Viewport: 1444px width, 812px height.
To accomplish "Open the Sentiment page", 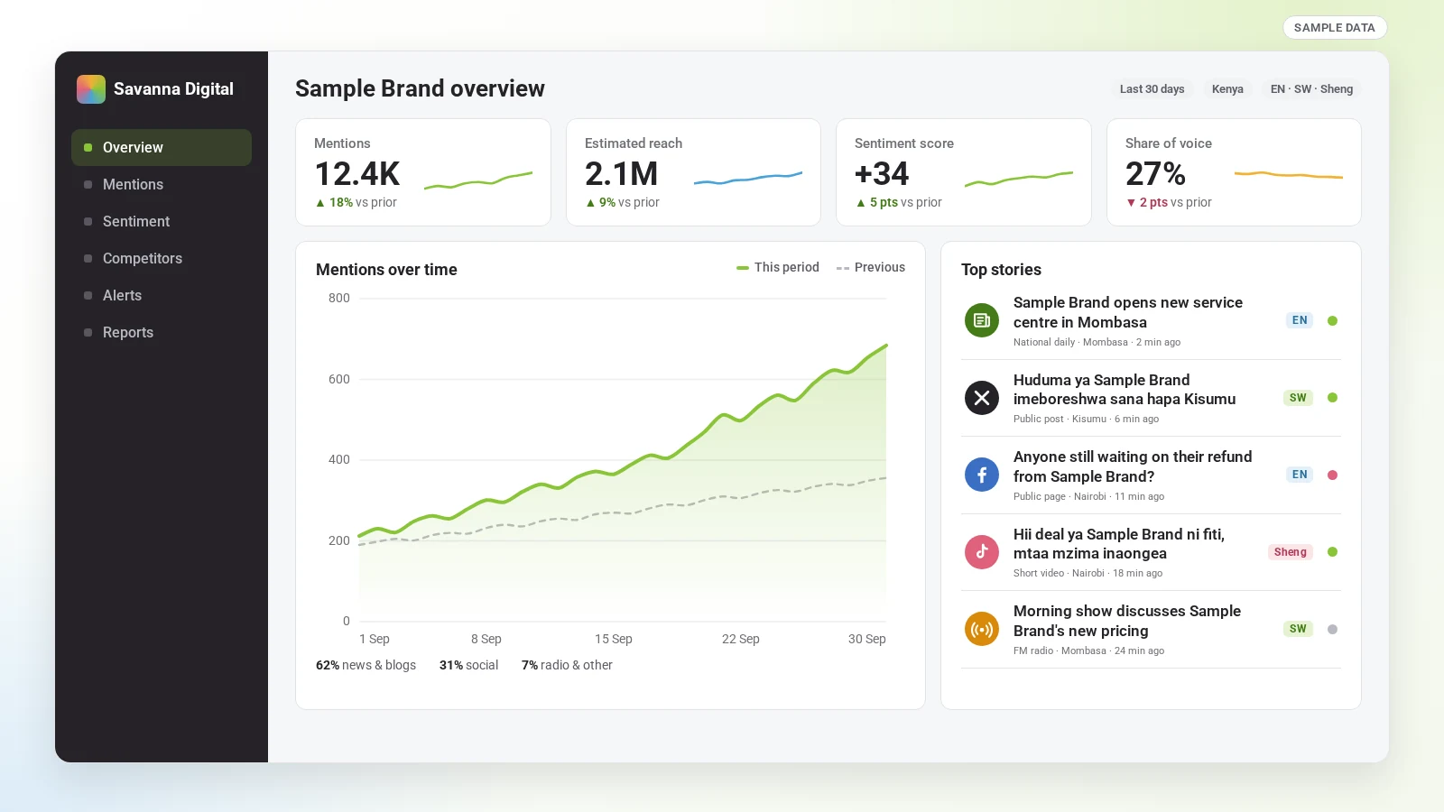I will [x=162, y=221].
